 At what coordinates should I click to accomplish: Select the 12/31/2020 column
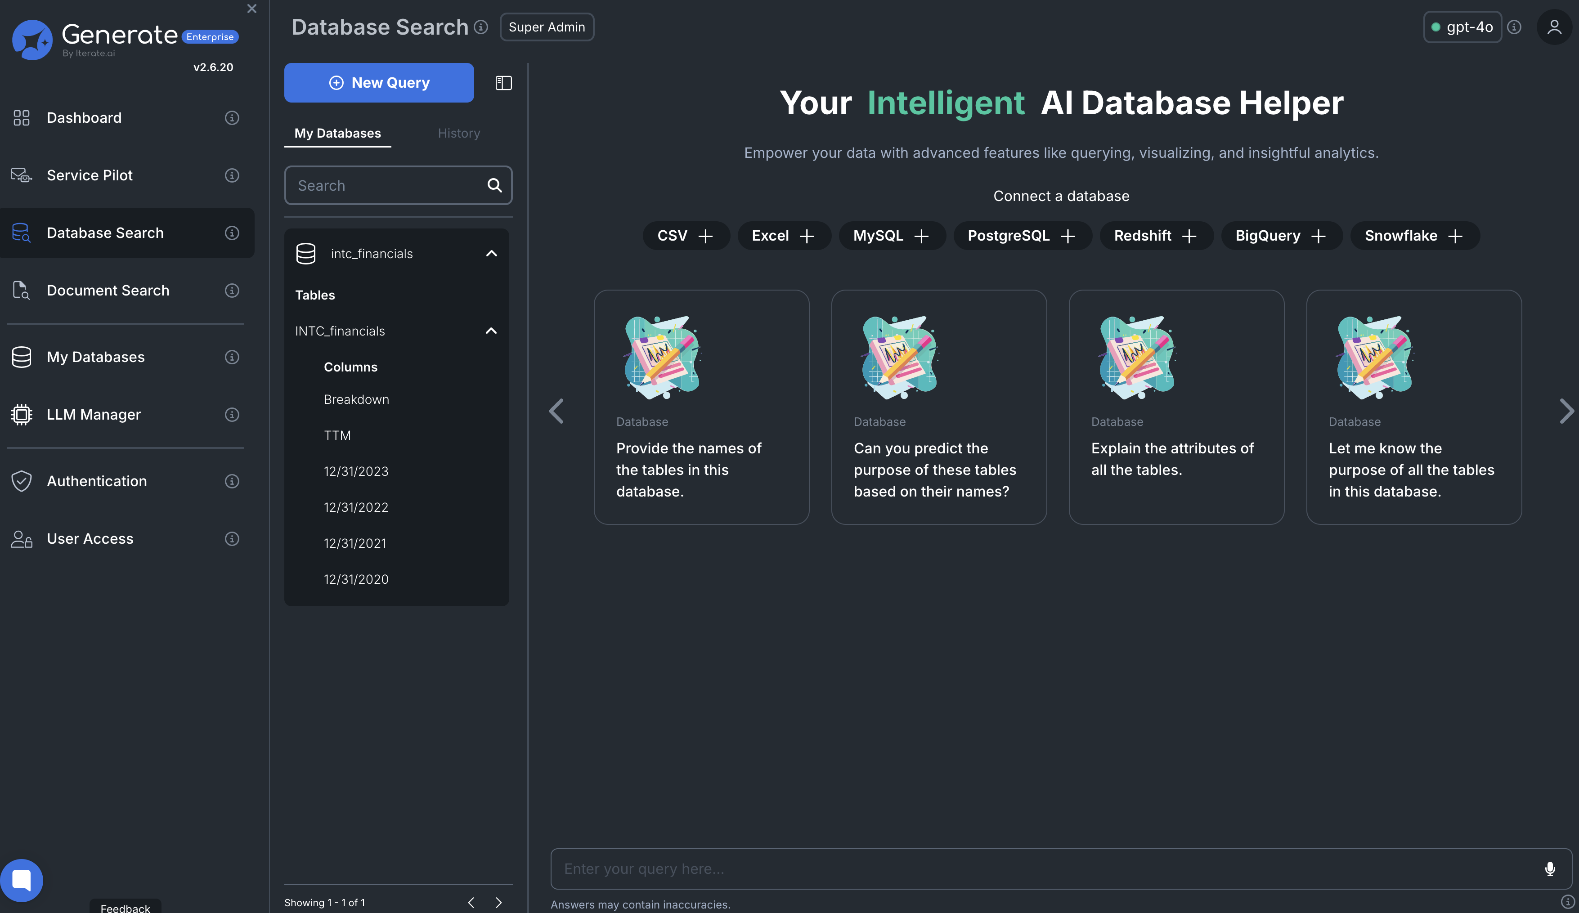coord(356,580)
